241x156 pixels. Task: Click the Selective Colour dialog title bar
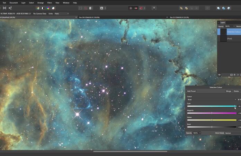point(213,87)
